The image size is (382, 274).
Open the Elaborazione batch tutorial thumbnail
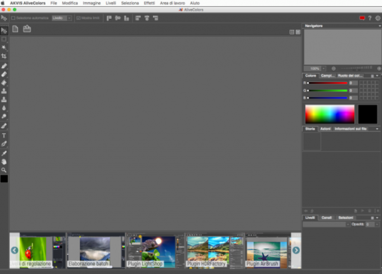(x=96, y=251)
